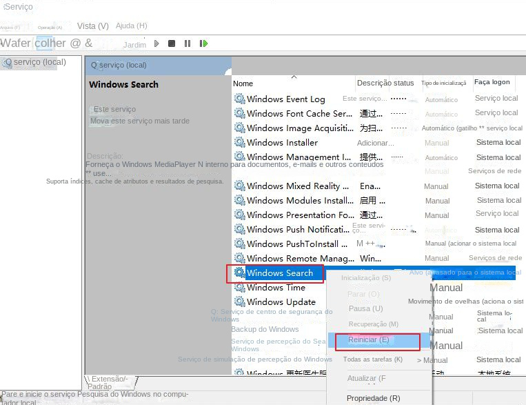Viewport: 526px width, 405px height.
Task: Choose Parar (O) in context menu
Action: coord(363,294)
